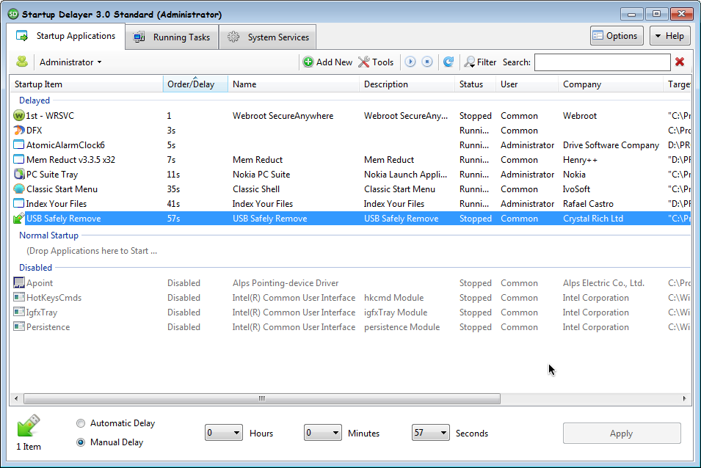Image resolution: width=701 pixels, height=468 pixels.
Task: Click the horizontal scrollbar thumb
Action: [x=262, y=398]
